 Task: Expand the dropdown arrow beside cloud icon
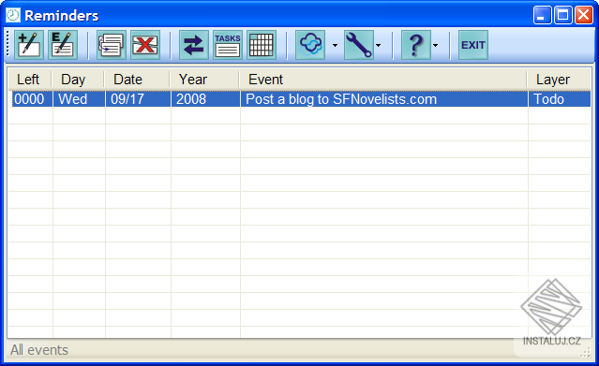pyautogui.click(x=335, y=46)
